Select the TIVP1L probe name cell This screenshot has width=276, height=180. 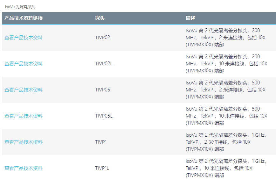point(102,168)
